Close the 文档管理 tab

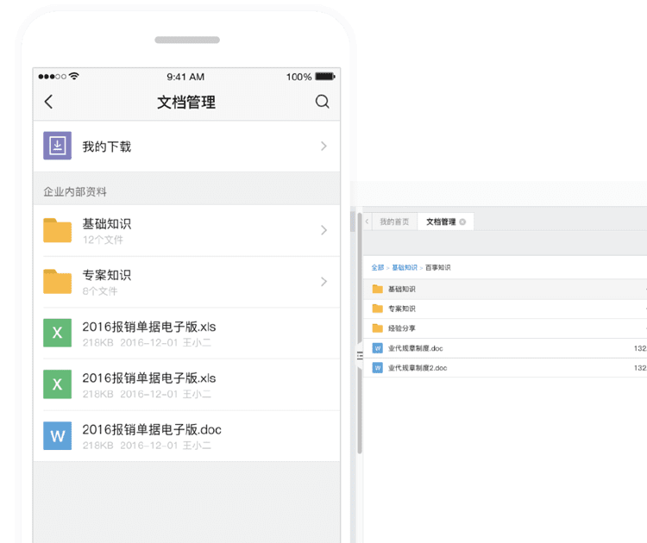(462, 222)
